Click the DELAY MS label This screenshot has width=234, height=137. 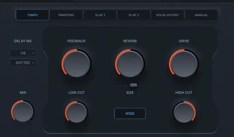pyautogui.click(x=23, y=41)
